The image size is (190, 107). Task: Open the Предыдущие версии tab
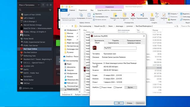point(134,40)
